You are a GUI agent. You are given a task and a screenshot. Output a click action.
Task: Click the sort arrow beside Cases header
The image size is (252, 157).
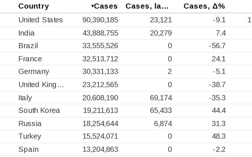93,6
